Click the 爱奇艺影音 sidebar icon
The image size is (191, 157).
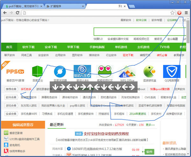tap(6, 133)
